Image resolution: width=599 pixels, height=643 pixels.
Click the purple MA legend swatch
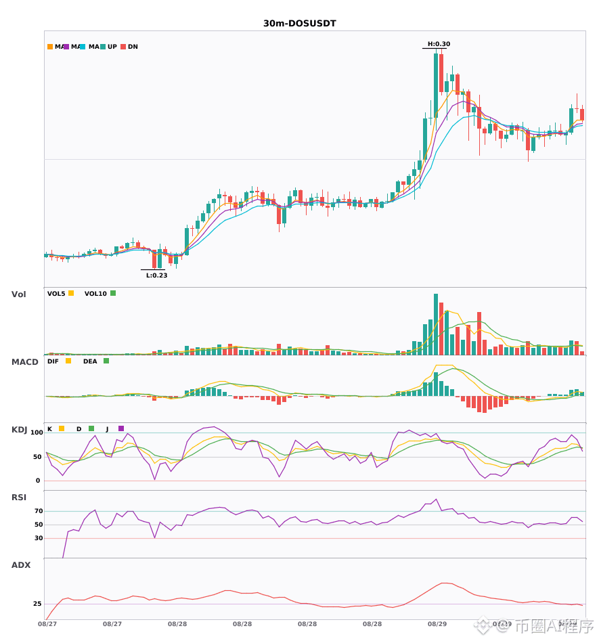(66, 47)
